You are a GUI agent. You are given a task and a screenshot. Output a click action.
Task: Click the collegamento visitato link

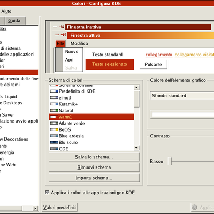pyautogui.click(x=194, y=55)
